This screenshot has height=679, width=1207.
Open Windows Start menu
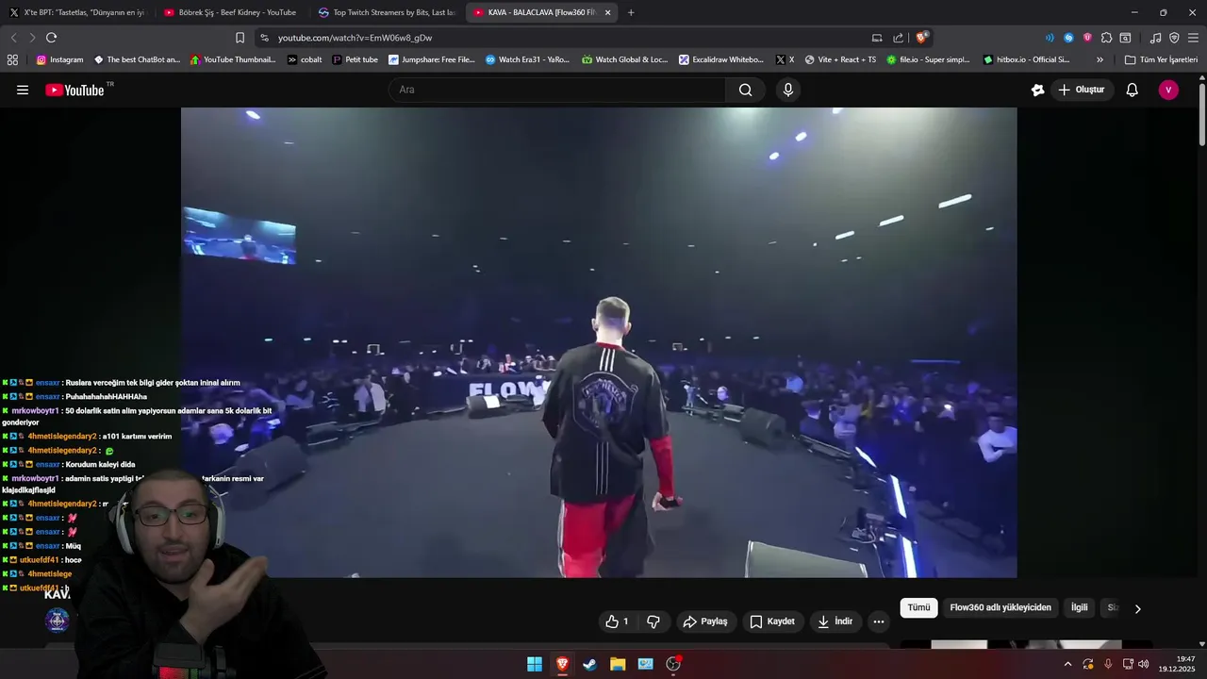[x=535, y=664]
